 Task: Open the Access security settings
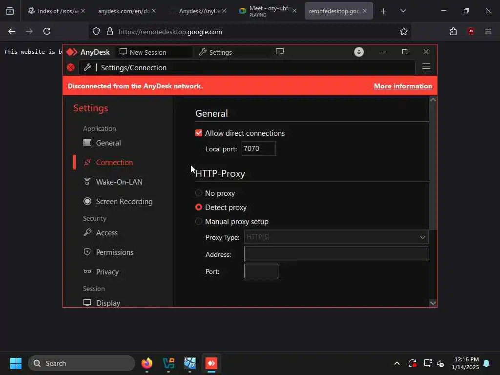click(107, 233)
